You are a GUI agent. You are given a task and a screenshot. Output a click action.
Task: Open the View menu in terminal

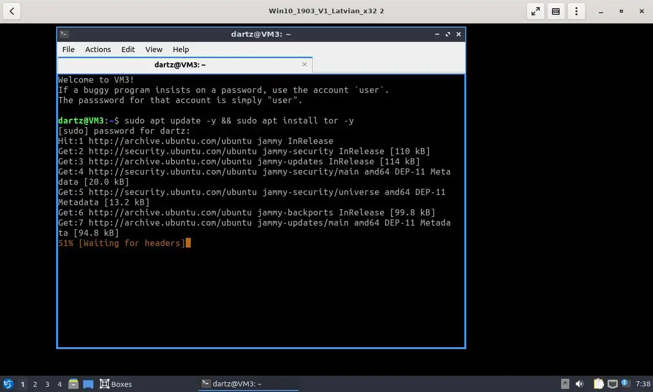click(154, 49)
